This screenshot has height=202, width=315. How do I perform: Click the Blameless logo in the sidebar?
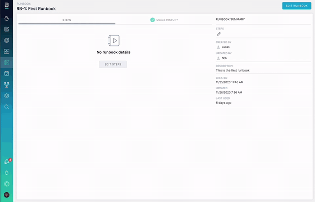[6, 5]
